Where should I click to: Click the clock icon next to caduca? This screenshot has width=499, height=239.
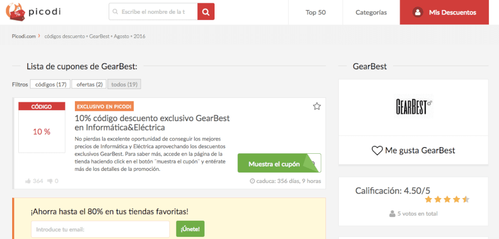(253, 181)
